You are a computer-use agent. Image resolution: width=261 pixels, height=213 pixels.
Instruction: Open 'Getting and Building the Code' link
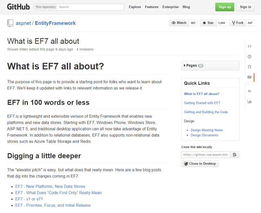[206, 112]
